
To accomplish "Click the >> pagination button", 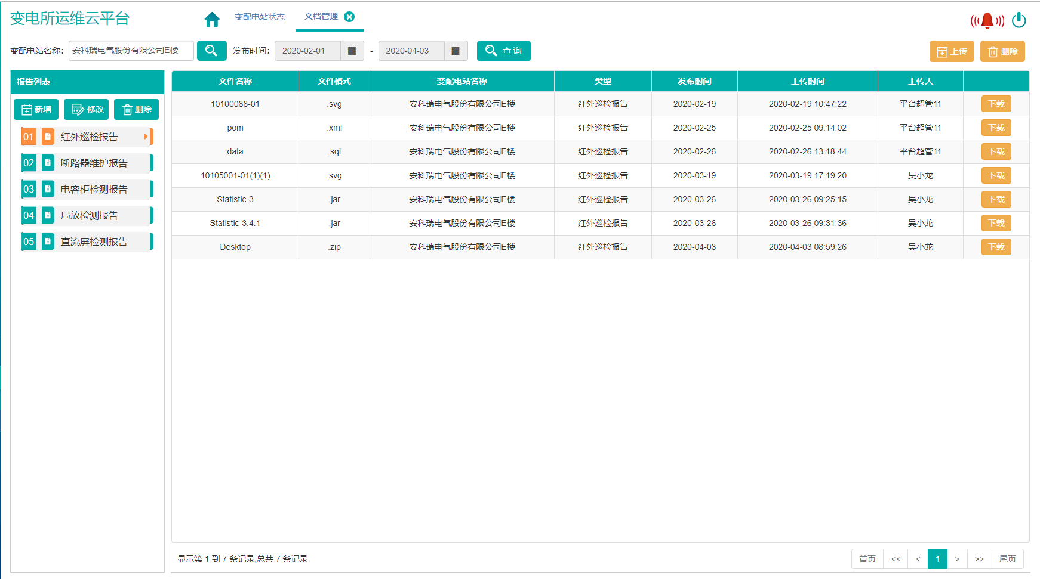I will click(x=980, y=559).
